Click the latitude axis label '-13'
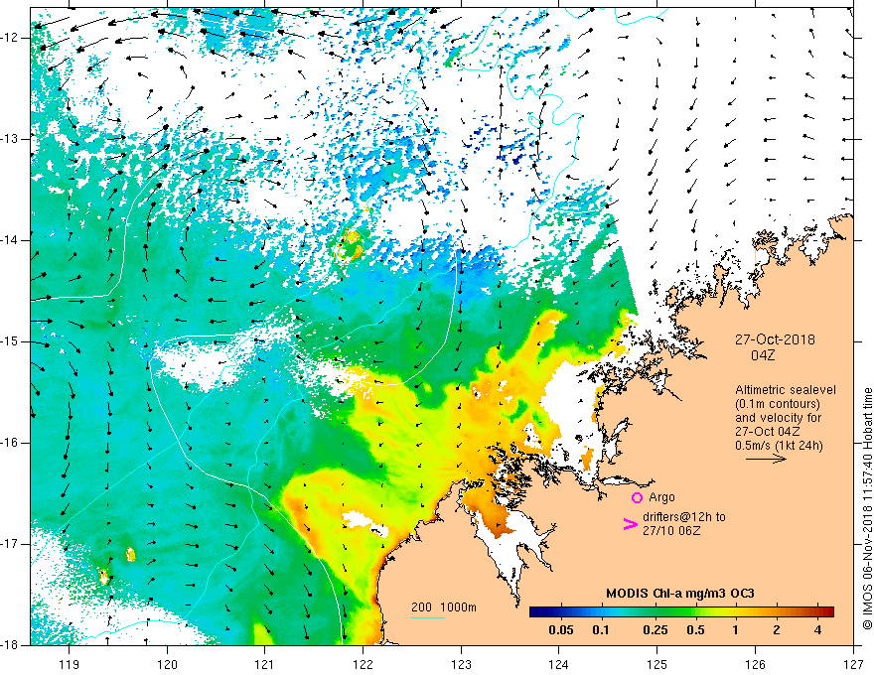Image resolution: width=874 pixels, height=675 pixels. click(x=12, y=139)
